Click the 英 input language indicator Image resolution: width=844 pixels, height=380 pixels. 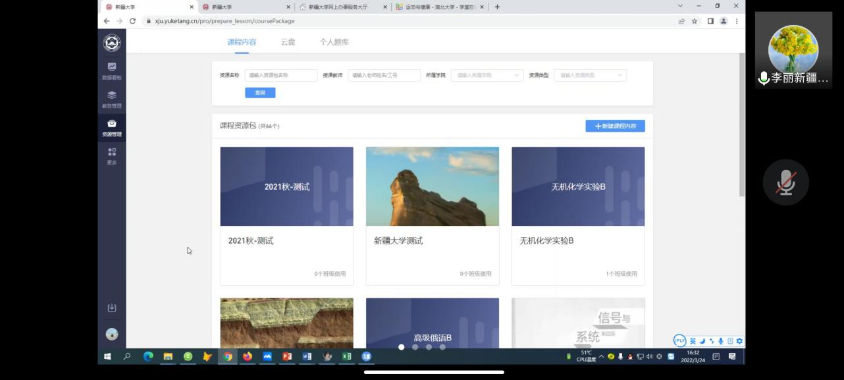click(x=693, y=341)
